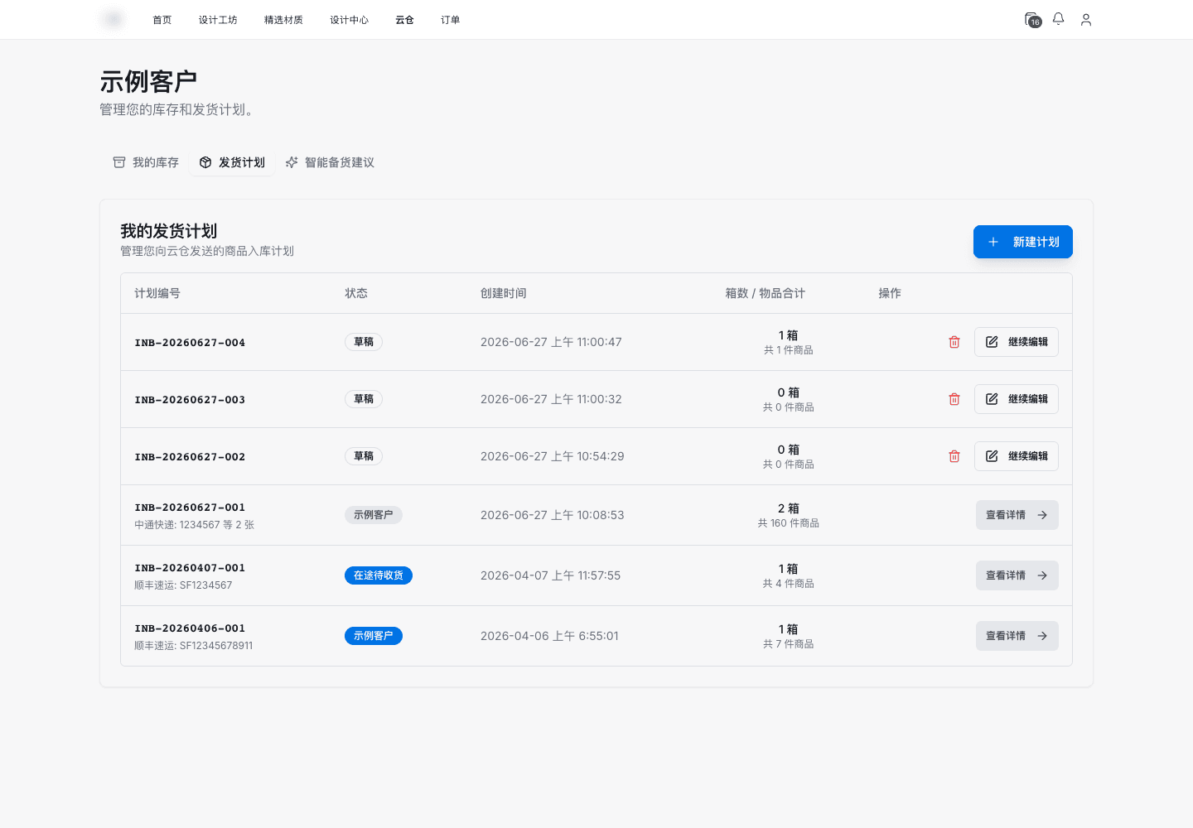Click plan number INB-20260627-001
This screenshot has width=1193, height=828.
pyautogui.click(x=190, y=508)
